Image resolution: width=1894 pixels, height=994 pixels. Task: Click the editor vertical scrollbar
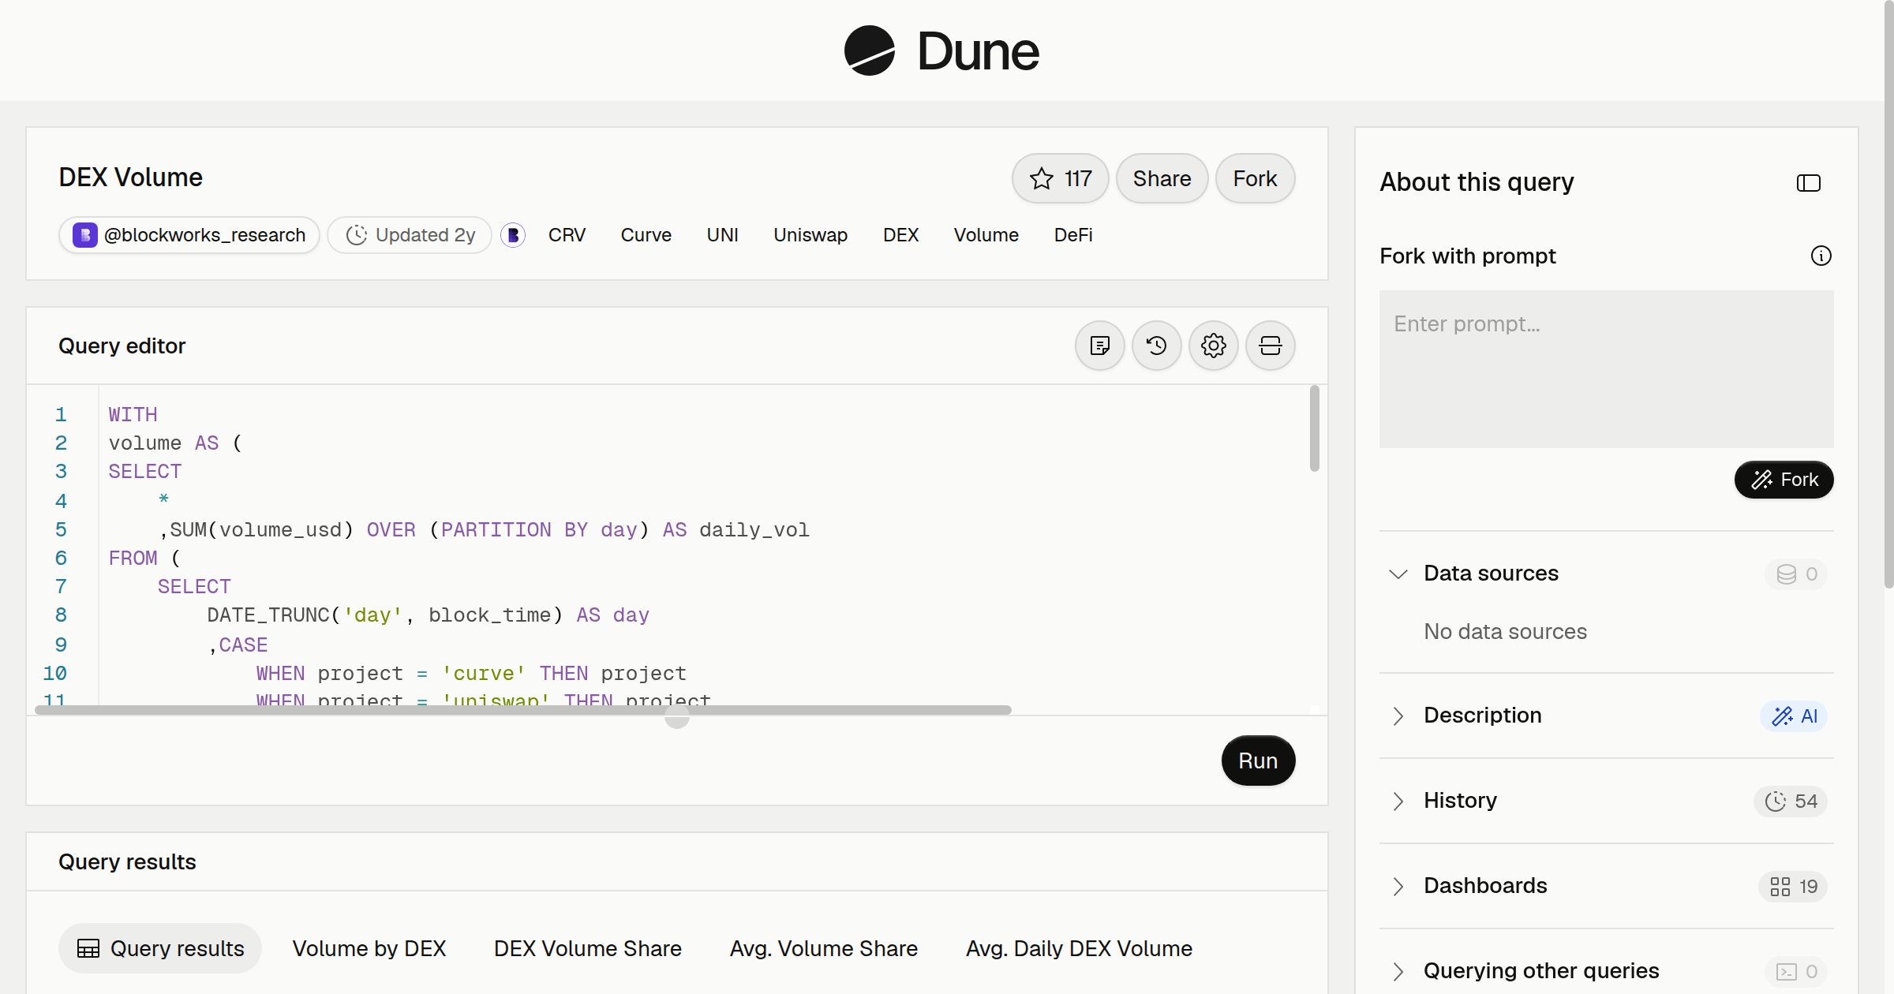pyautogui.click(x=1314, y=428)
